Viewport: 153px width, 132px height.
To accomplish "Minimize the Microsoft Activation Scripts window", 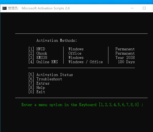I will pos(132,8).
